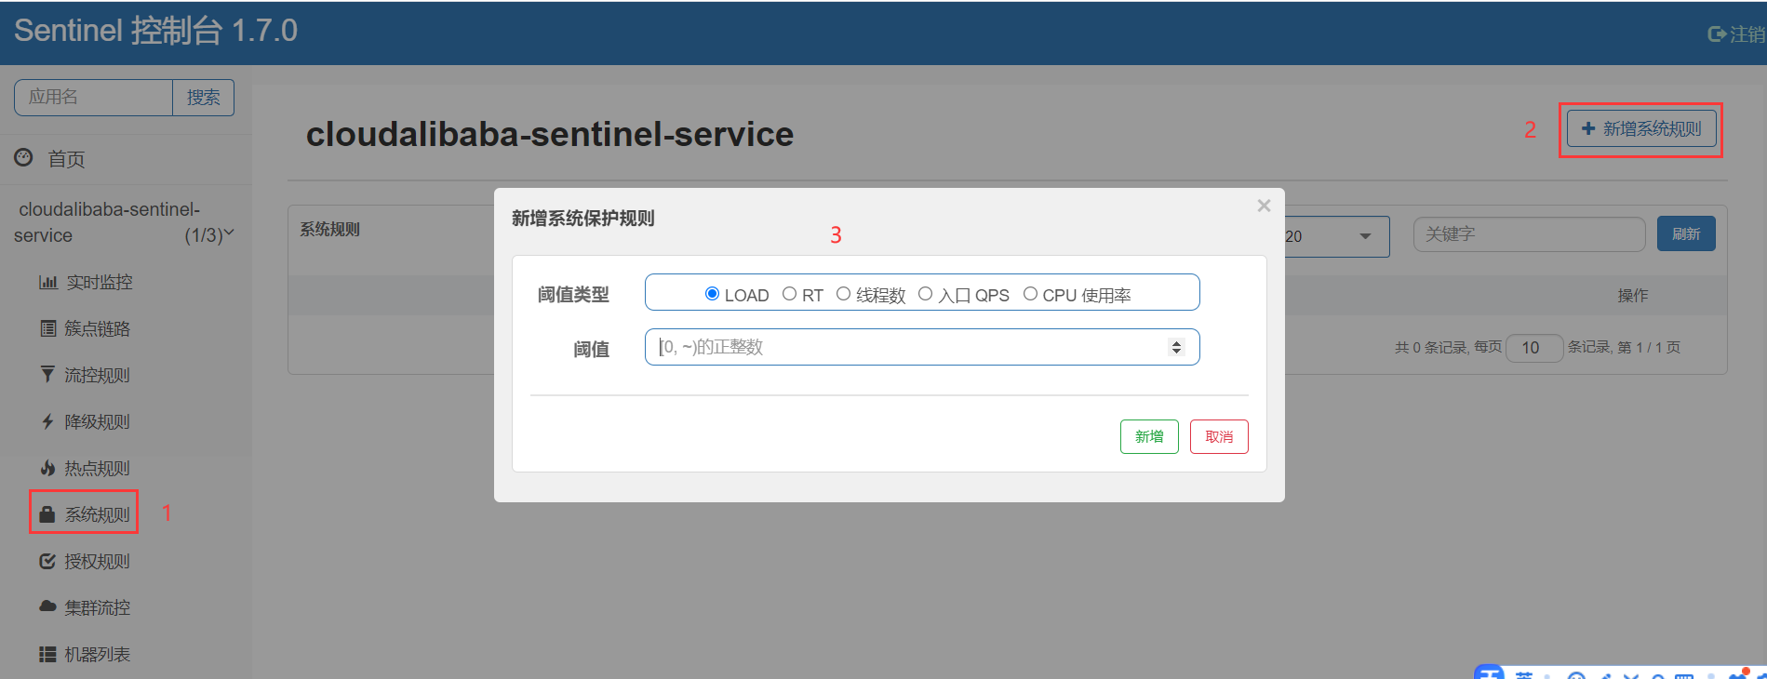Click the green 新增 confirm button
Image resolution: width=1767 pixels, height=679 pixels.
pos(1149,436)
